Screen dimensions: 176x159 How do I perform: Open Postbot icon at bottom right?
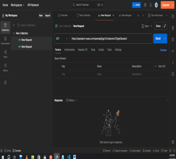173,142
